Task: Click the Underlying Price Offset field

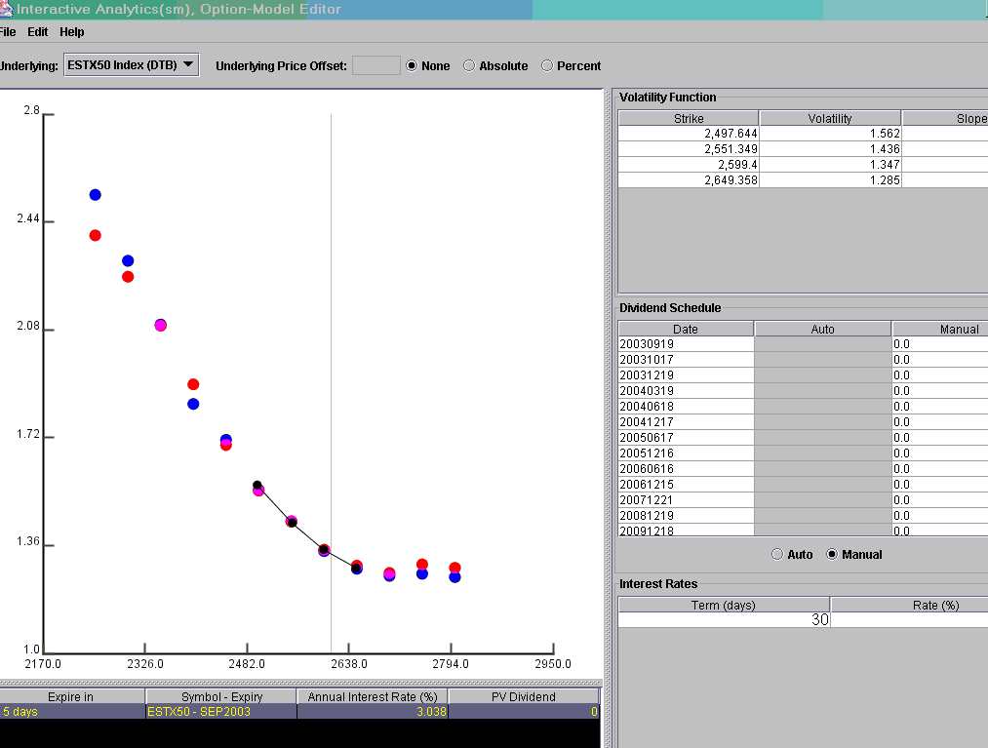Action: pos(375,65)
